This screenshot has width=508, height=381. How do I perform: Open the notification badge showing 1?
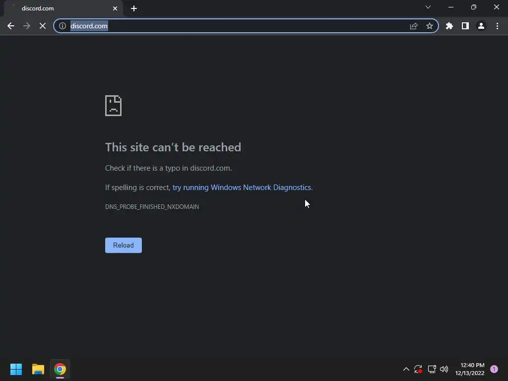click(x=494, y=369)
